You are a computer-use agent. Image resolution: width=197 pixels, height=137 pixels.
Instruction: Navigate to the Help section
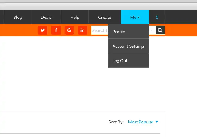pyautogui.click(x=75, y=17)
